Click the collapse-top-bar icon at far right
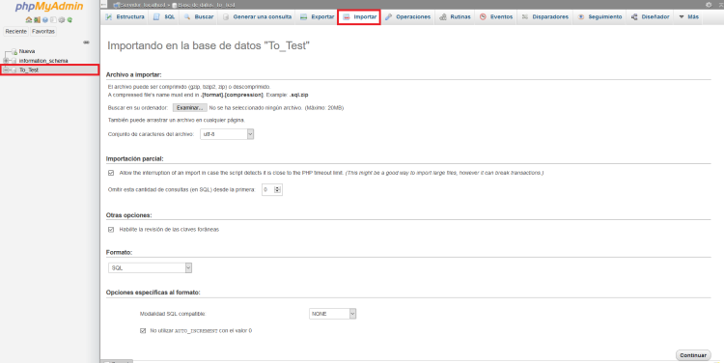 [x=720, y=5]
